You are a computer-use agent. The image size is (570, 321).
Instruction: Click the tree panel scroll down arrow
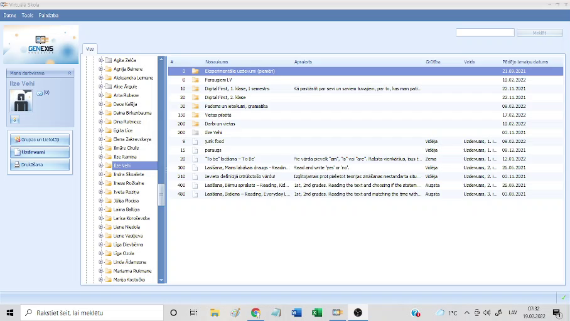[161, 280]
